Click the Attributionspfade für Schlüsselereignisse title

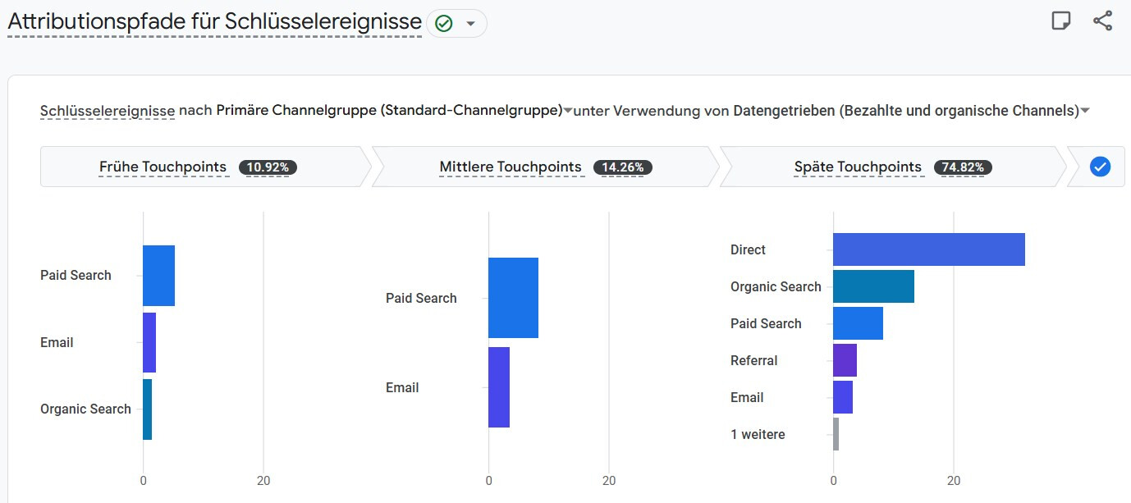(x=214, y=22)
